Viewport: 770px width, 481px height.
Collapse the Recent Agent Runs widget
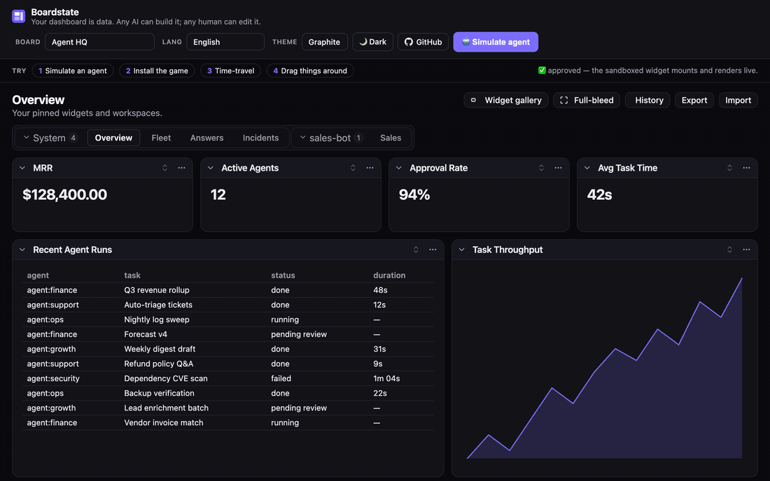point(22,250)
